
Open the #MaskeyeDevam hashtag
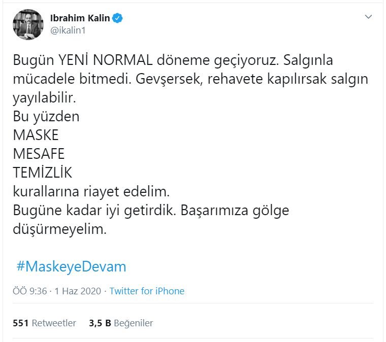pyautogui.click(x=71, y=266)
